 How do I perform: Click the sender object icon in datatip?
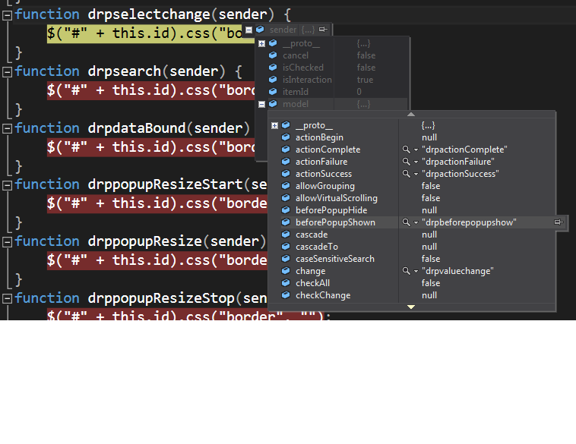click(x=260, y=29)
